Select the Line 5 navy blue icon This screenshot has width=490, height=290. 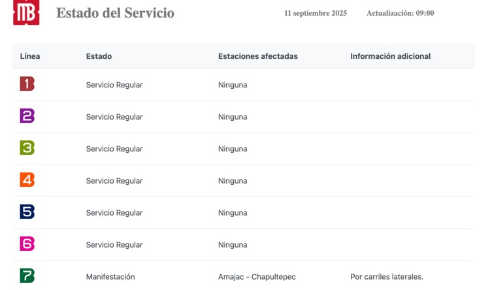click(27, 212)
